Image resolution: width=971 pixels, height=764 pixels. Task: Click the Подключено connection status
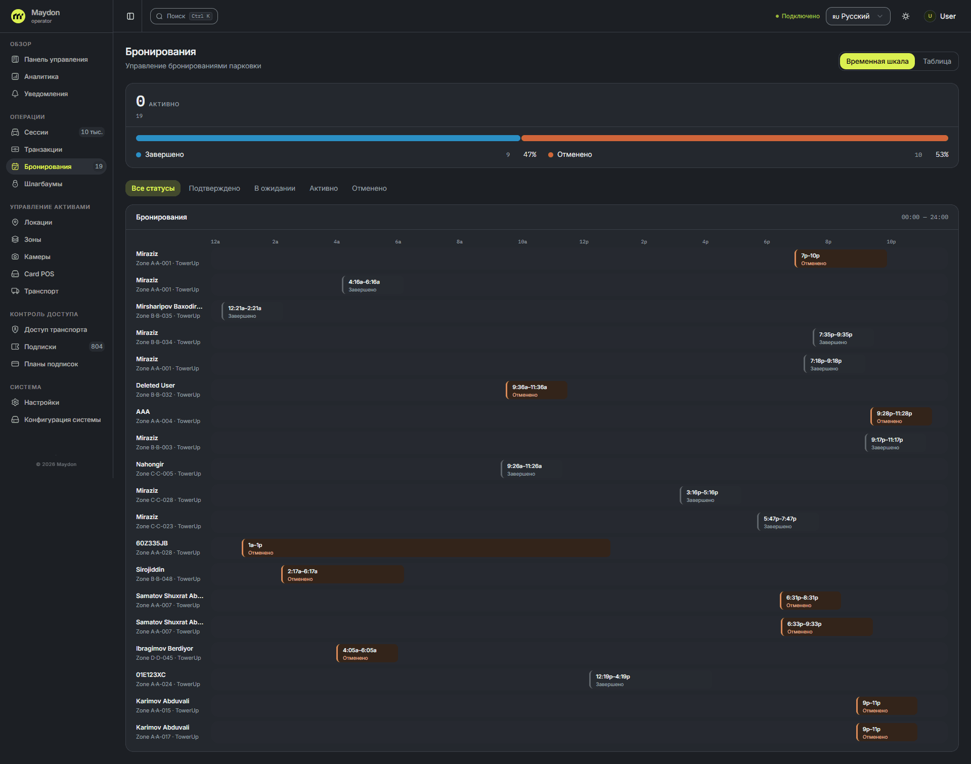point(798,16)
